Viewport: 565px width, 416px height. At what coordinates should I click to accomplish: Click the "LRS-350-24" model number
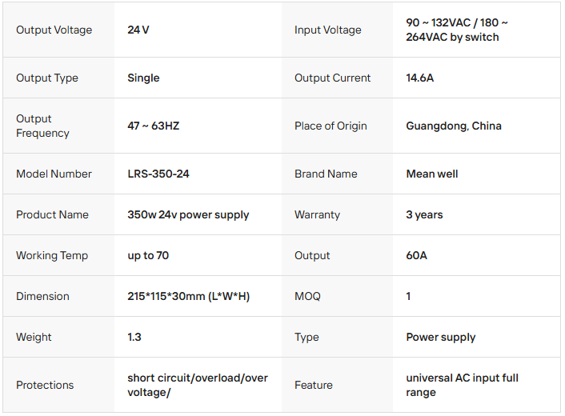tap(158, 174)
